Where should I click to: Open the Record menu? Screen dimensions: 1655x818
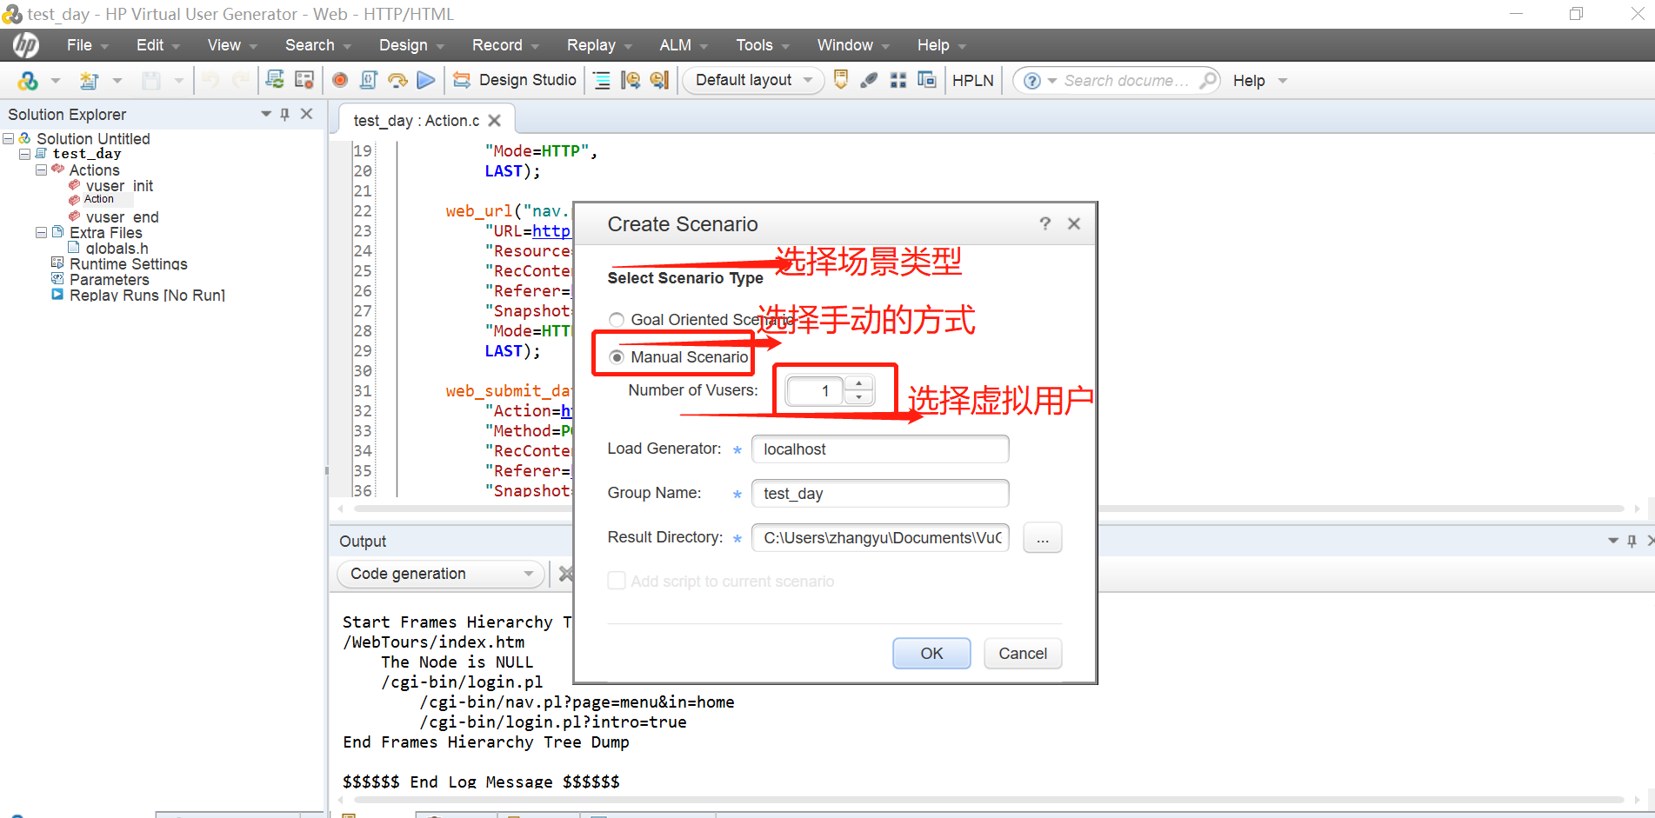[497, 44]
